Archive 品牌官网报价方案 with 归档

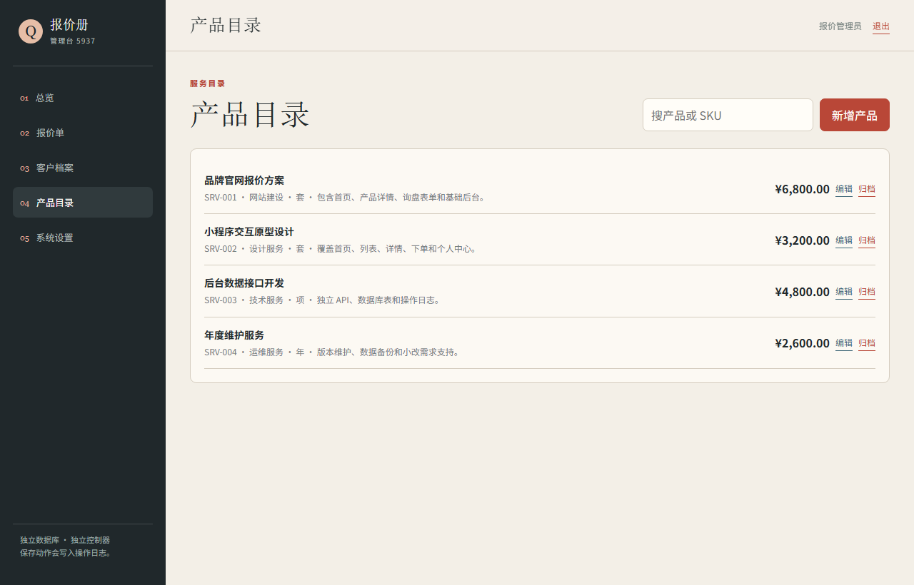pos(867,189)
